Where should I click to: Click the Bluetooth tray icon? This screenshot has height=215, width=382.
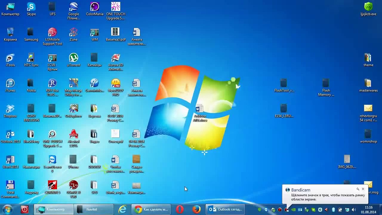[x=333, y=210]
